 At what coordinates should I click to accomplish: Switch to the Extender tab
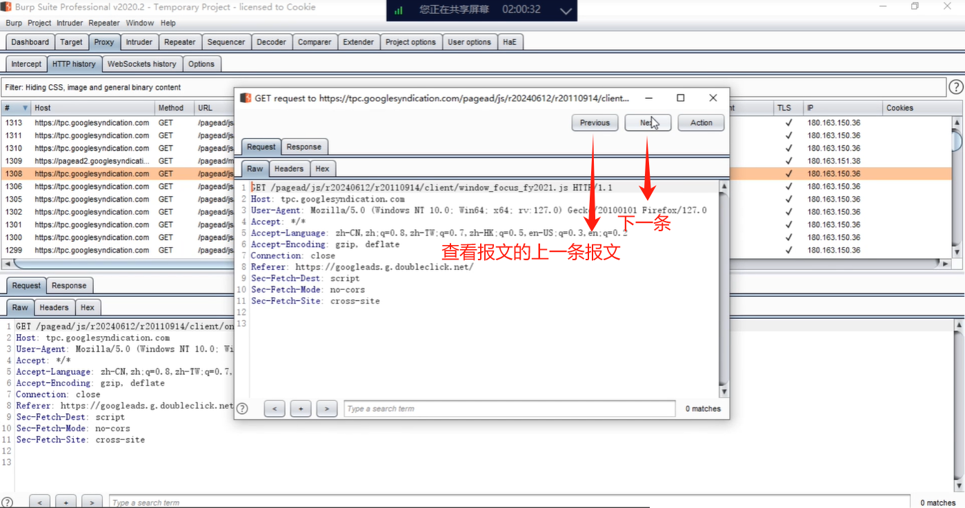pyautogui.click(x=359, y=42)
